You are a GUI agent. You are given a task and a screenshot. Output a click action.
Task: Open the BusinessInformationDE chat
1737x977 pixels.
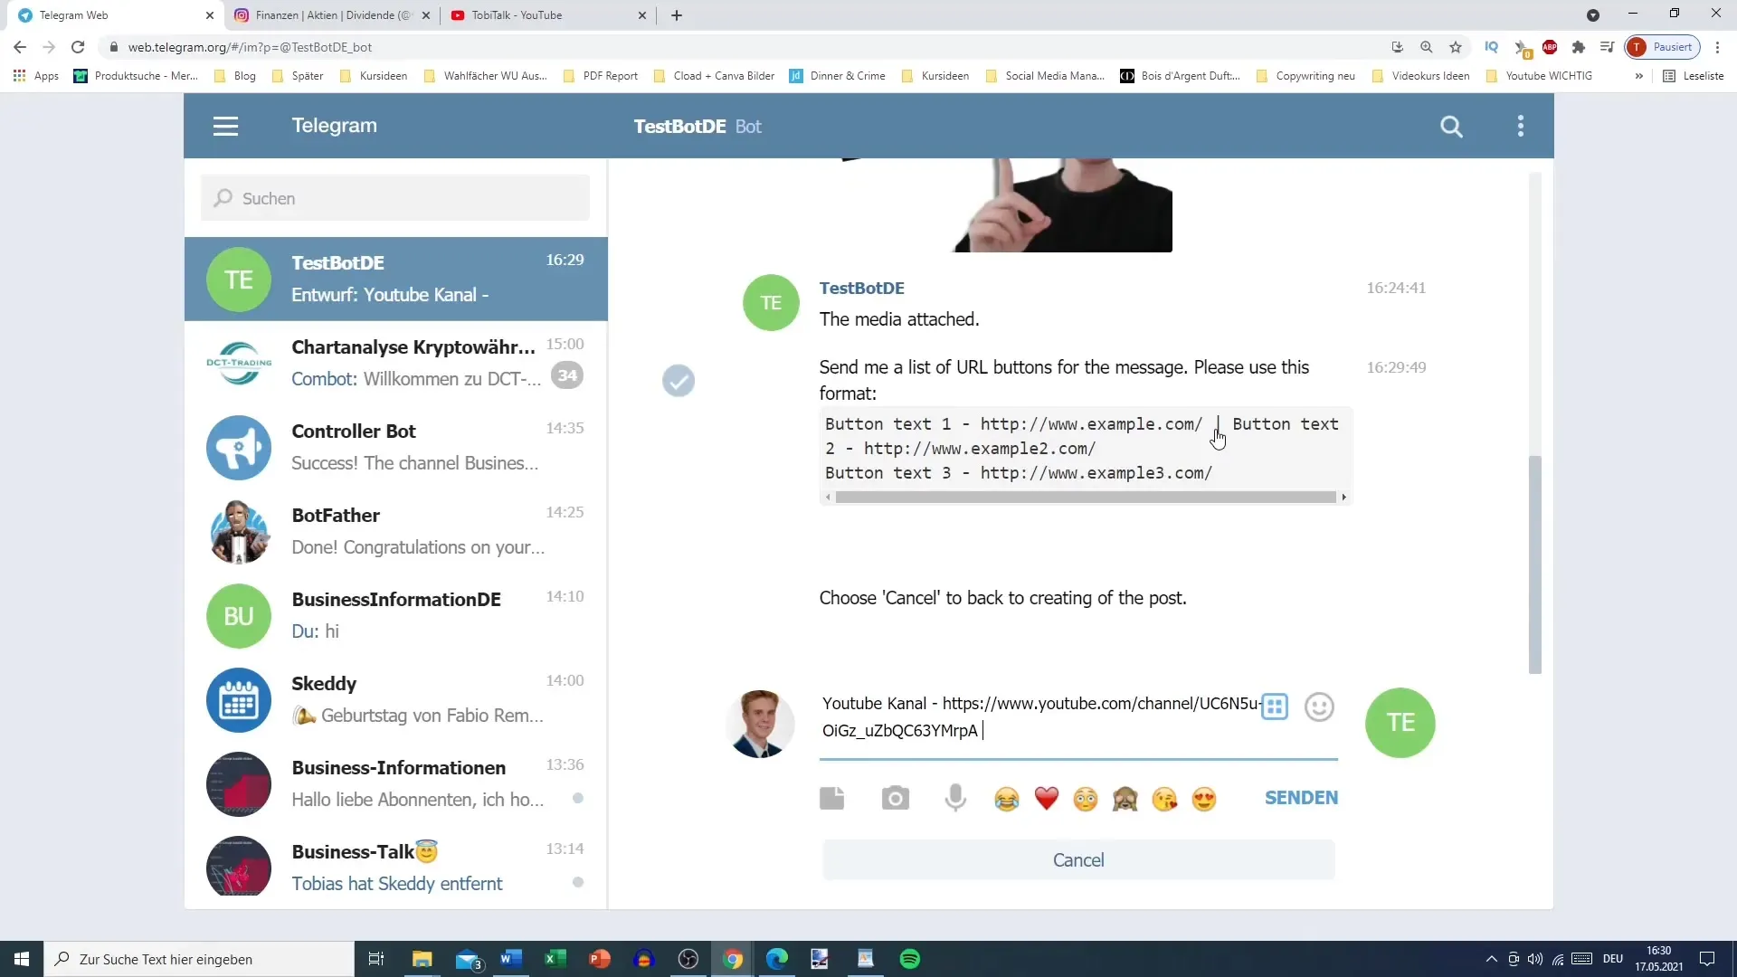click(395, 615)
